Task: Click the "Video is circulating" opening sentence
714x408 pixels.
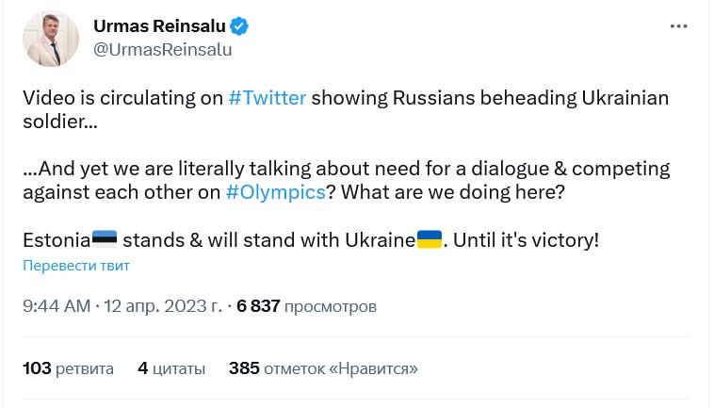Action: pyautogui.click(x=122, y=99)
